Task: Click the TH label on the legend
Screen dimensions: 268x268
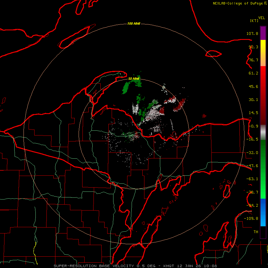Action: [256, 232]
